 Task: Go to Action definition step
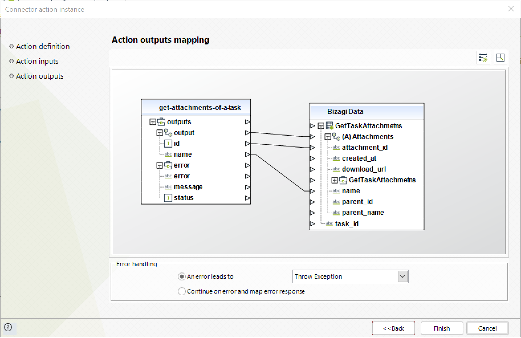click(43, 46)
